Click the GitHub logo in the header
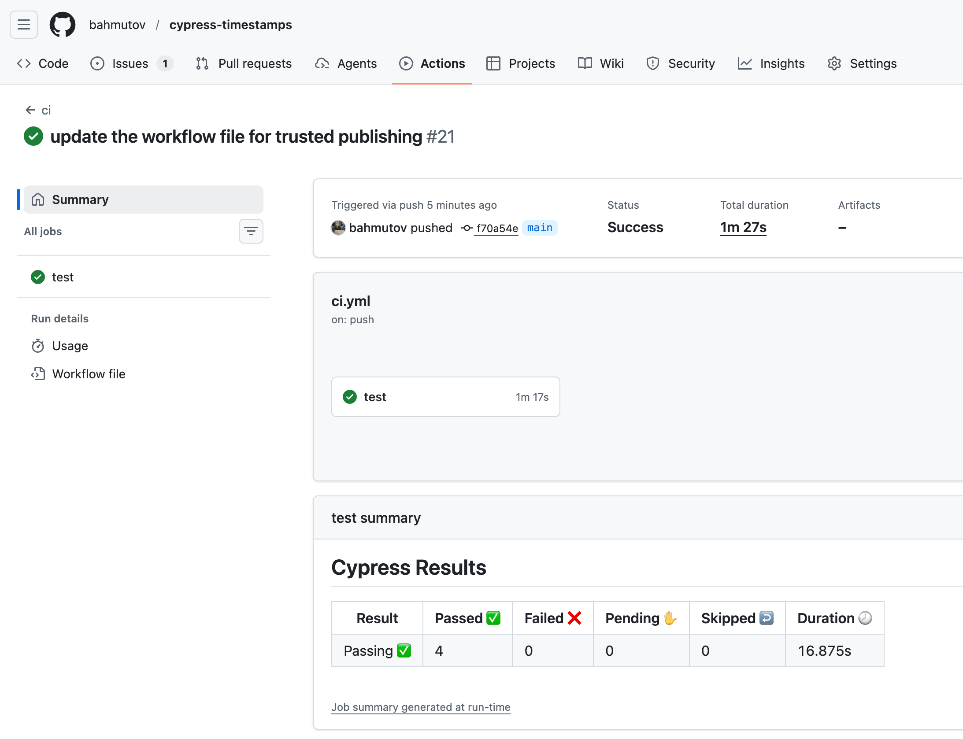Viewport: 963px width, 739px height. [62, 25]
